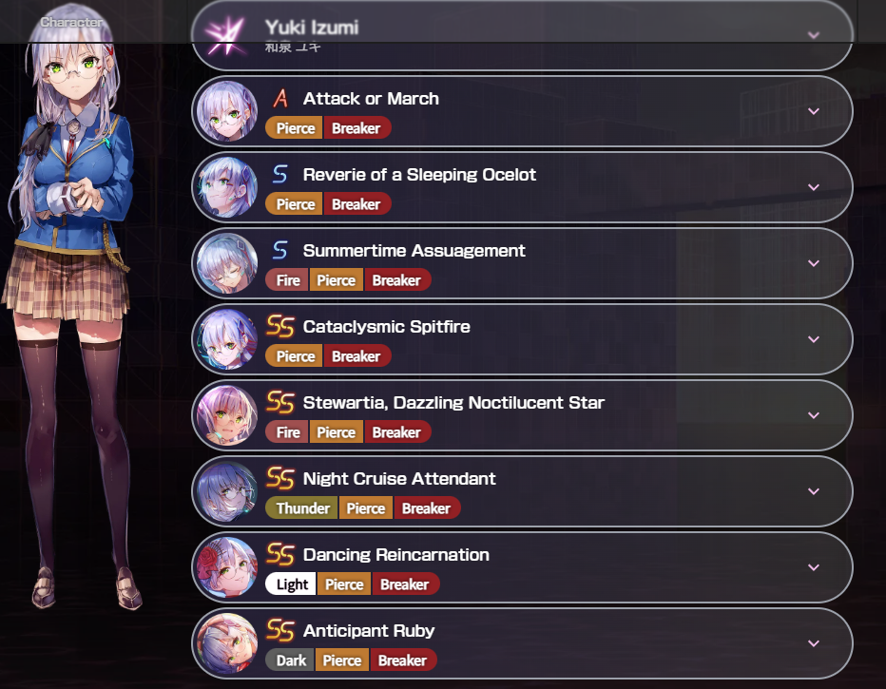The height and width of the screenshot is (689, 886).
Task: Click the SS rank icon for Cataclysmic Spitfire
Action: 280,326
